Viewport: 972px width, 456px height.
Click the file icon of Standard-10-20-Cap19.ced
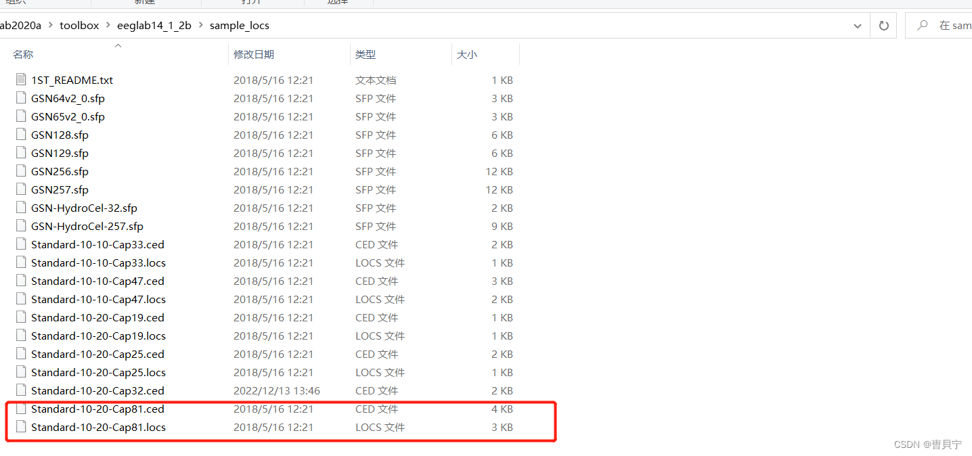20,317
